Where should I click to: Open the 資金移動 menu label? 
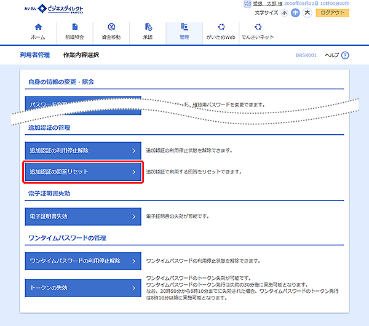(x=111, y=37)
